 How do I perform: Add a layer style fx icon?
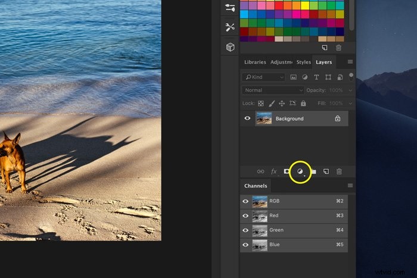(273, 171)
